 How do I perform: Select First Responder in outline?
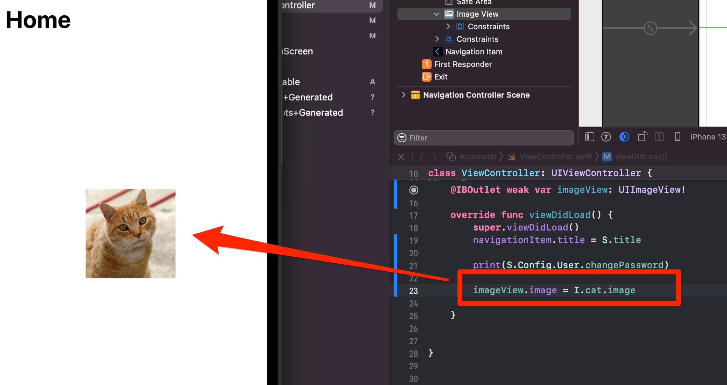pos(457,64)
